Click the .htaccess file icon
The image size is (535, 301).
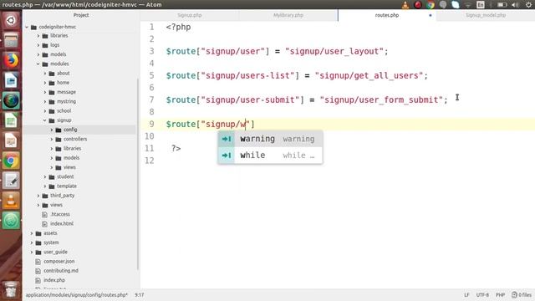coord(44,214)
